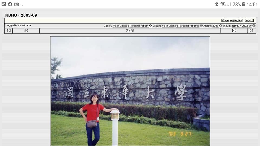Tap the Facebook notification icon
Screen dimensions: 260x146
[x=10, y=4]
